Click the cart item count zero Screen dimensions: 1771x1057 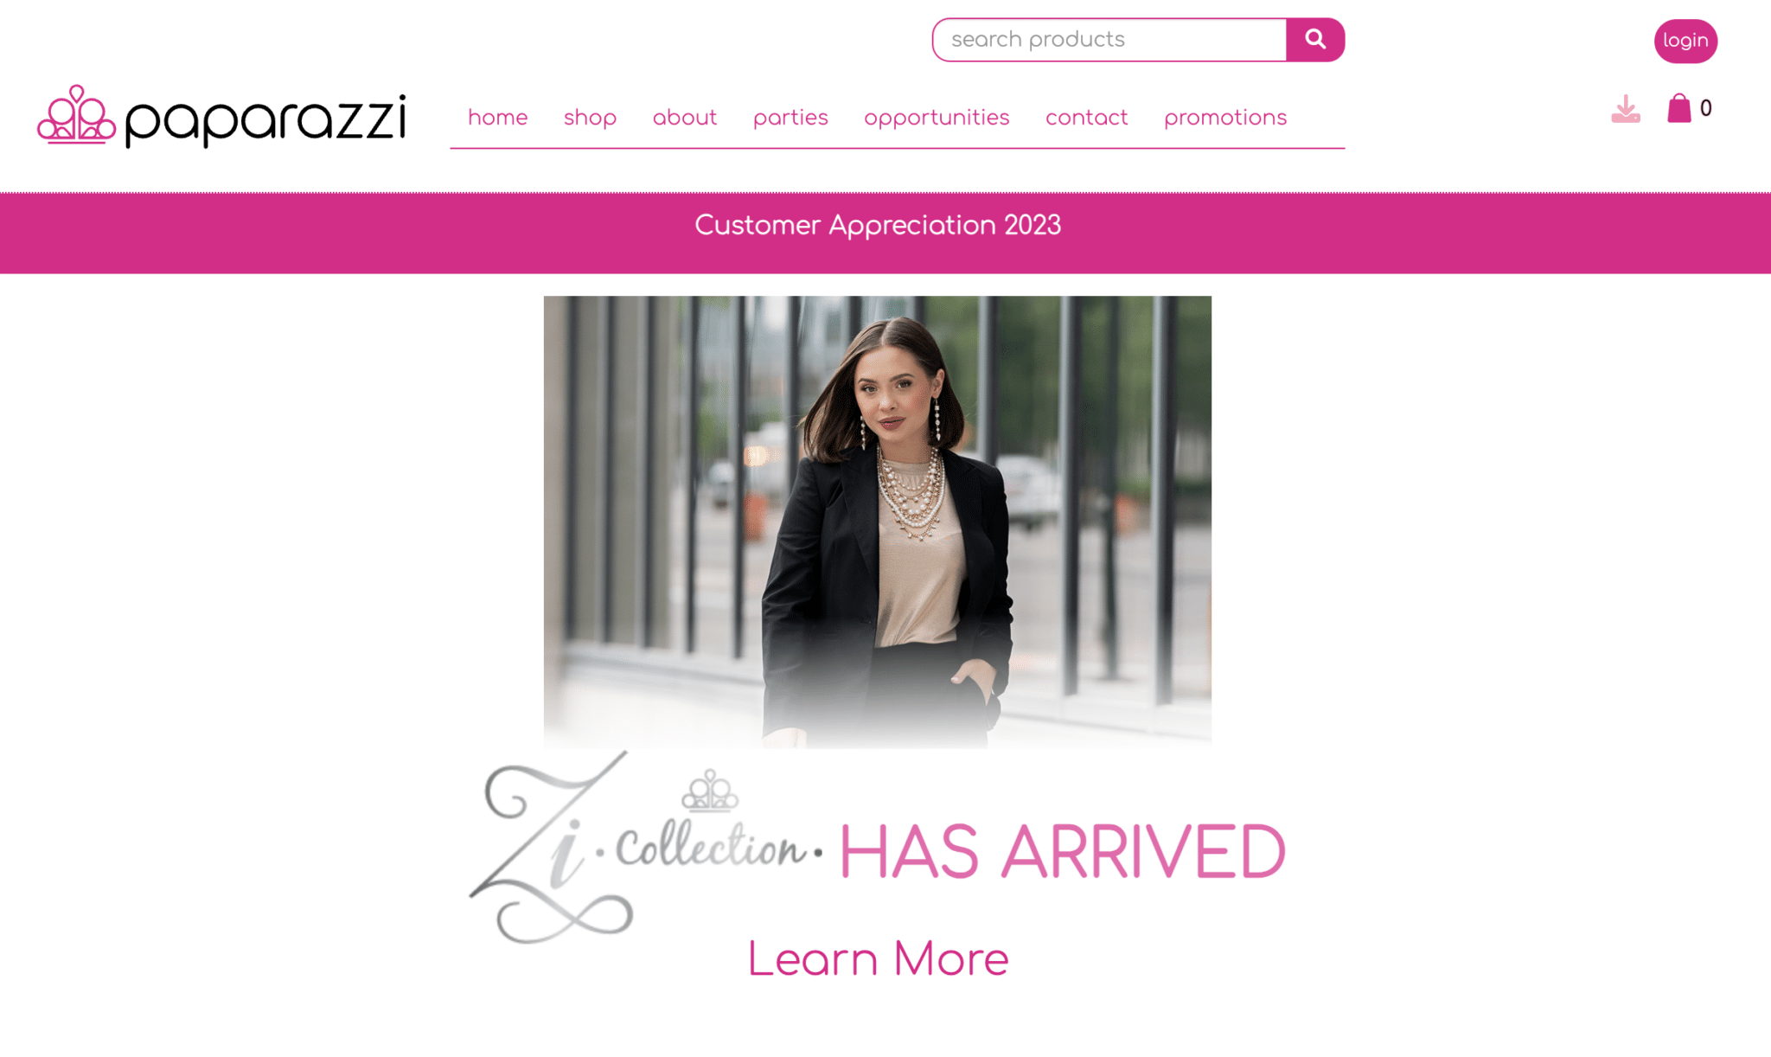click(x=1705, y=109)
